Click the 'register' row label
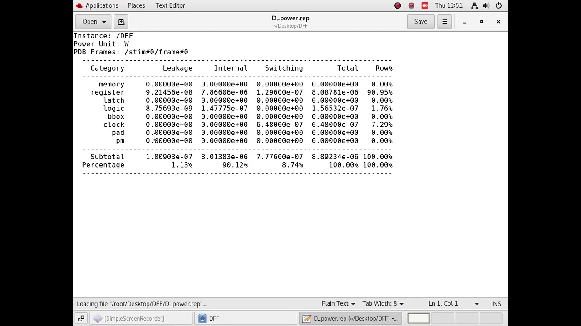The height and width of the screenshot is (326, 581). click(107, 92)
